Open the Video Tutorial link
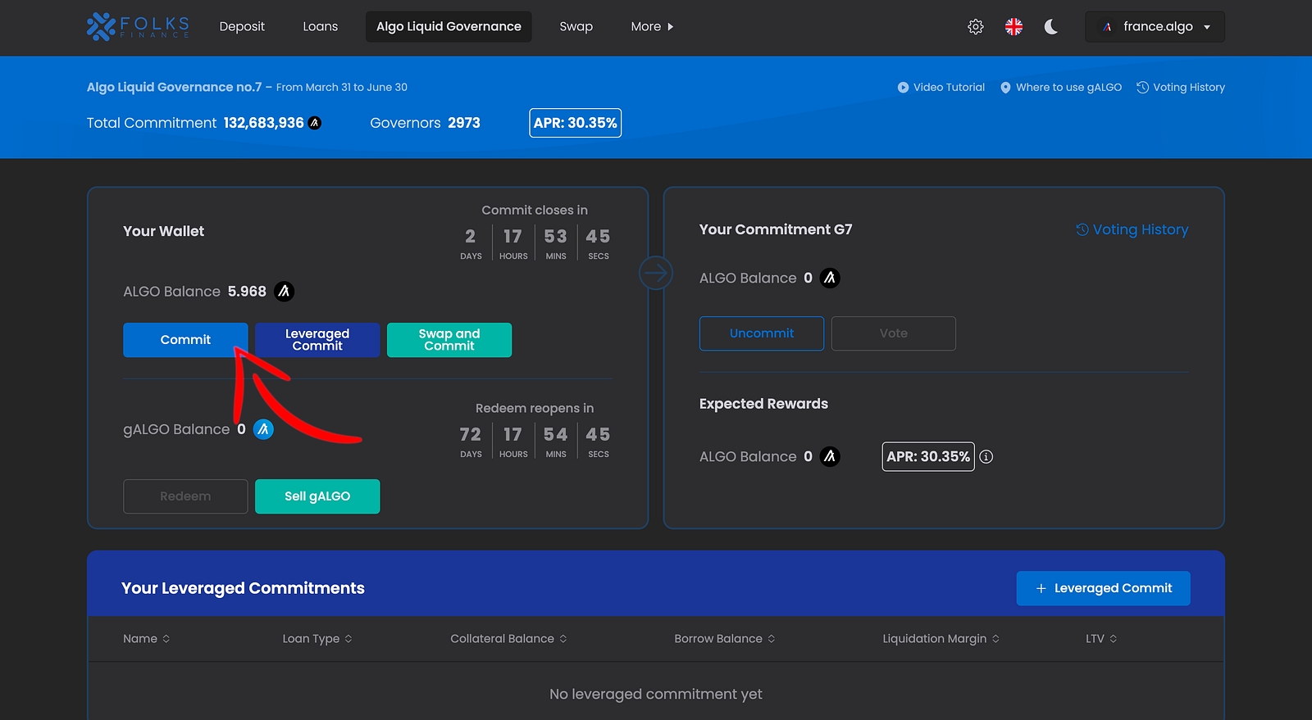 (x=941, y=88)
